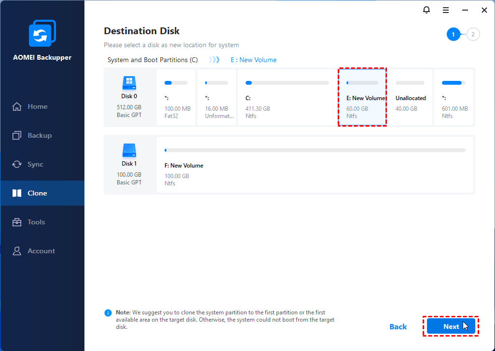Image resolution: width=495 pixels, height=351 pixels.
Task: Select the E: New Volume partition
Action: 362,97
